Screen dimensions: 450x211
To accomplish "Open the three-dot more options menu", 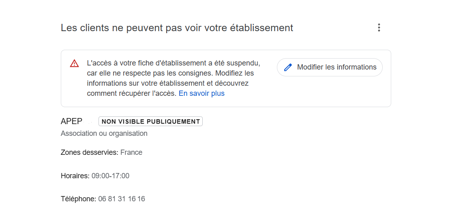I will pos(379,27).
